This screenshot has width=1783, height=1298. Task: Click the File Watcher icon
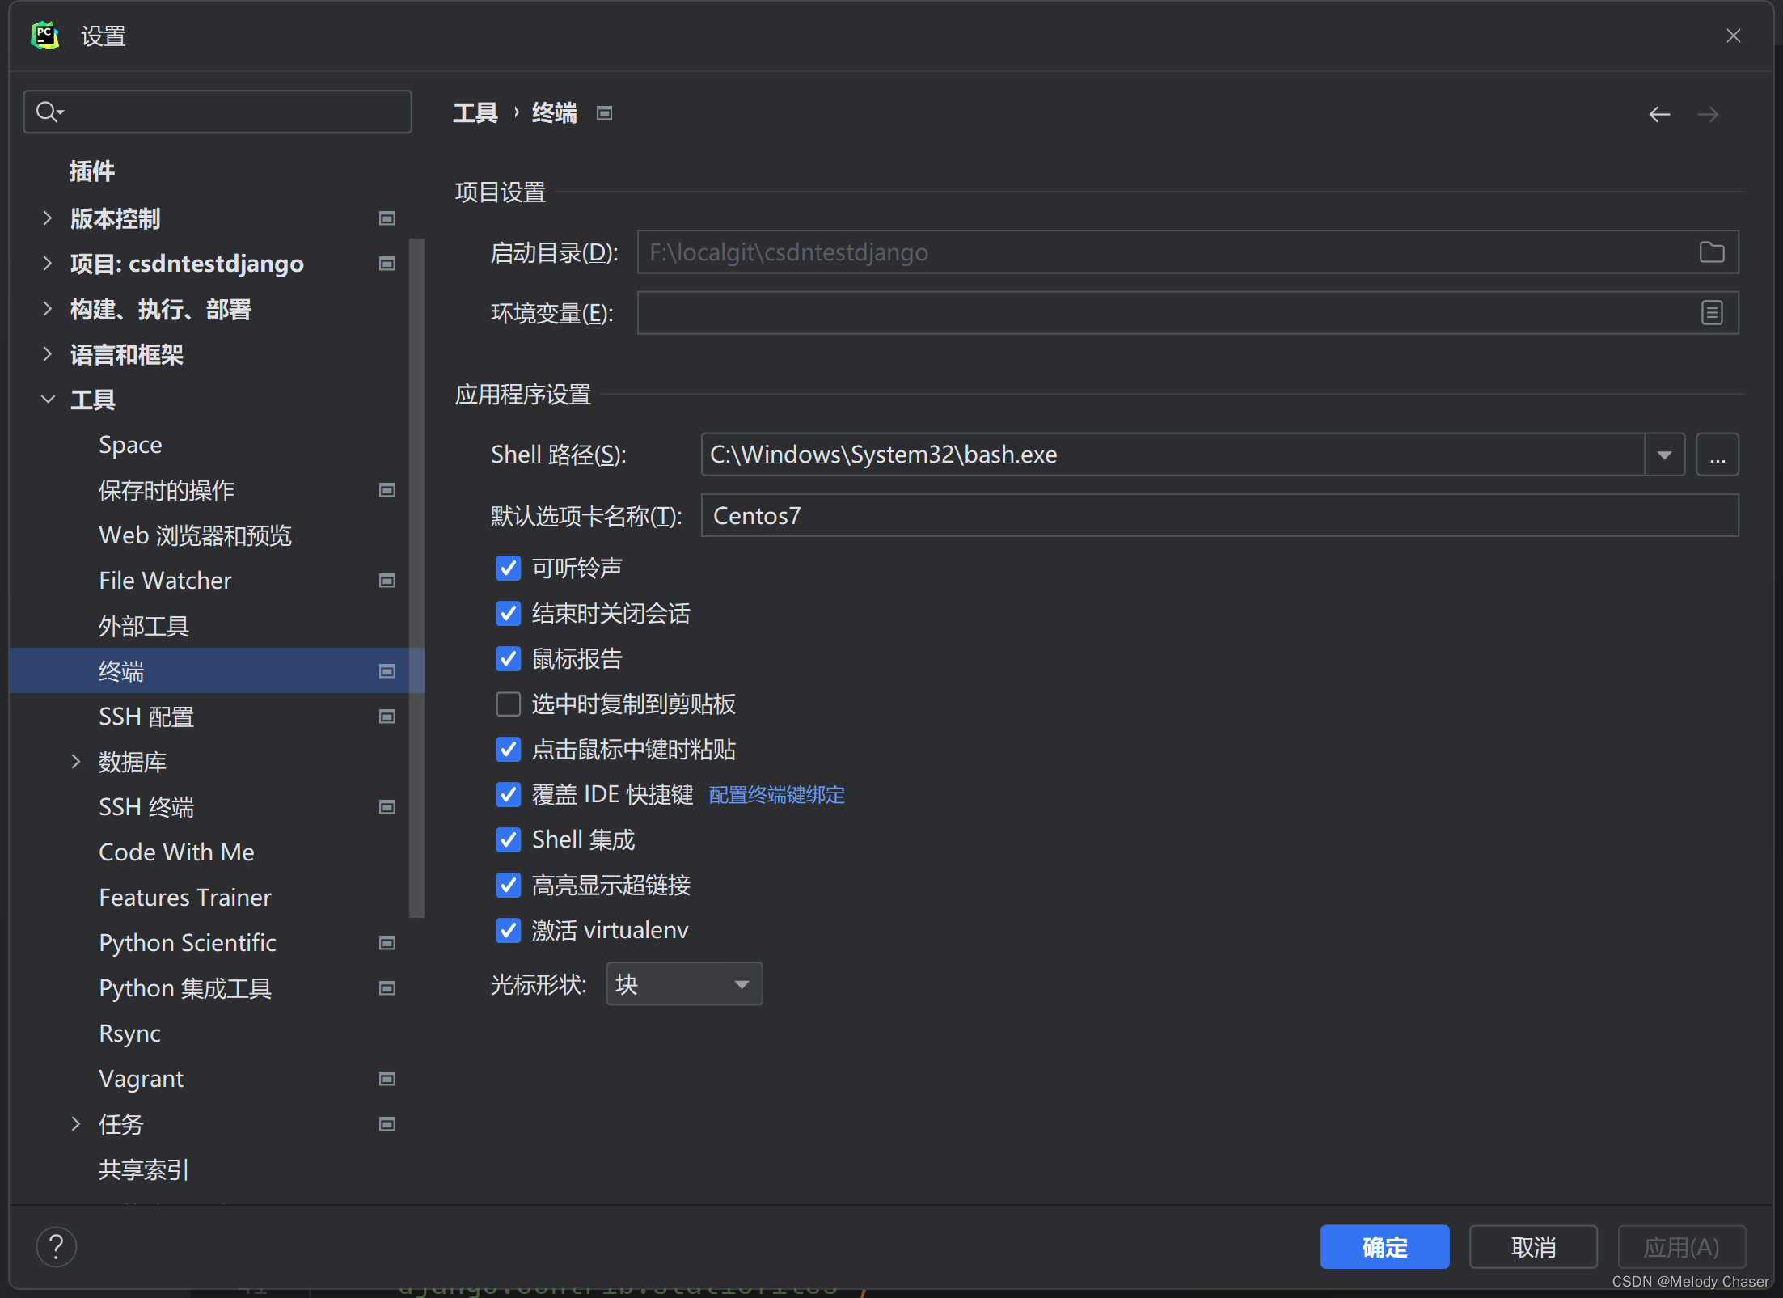pyautogui.click(x=387, y=580)
